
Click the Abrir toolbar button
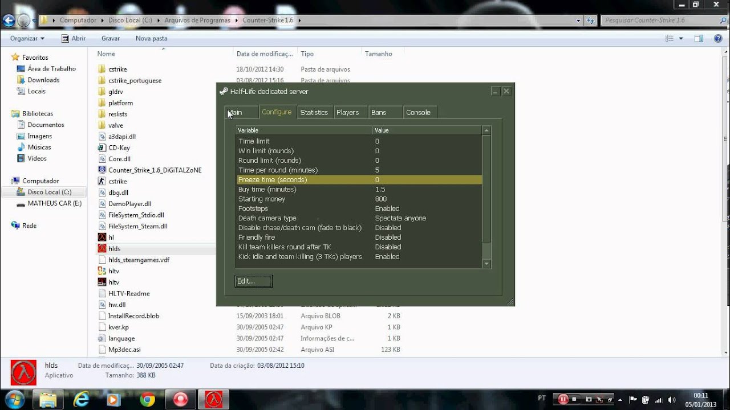pyautogui.click(x=74, y=38)
